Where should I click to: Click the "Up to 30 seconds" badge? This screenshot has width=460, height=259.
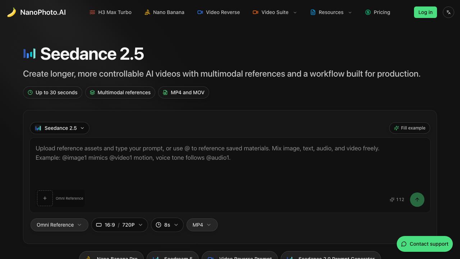52,92
